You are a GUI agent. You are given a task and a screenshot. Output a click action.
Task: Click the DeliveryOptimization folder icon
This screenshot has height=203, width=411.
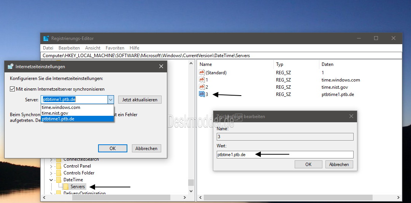59,193
